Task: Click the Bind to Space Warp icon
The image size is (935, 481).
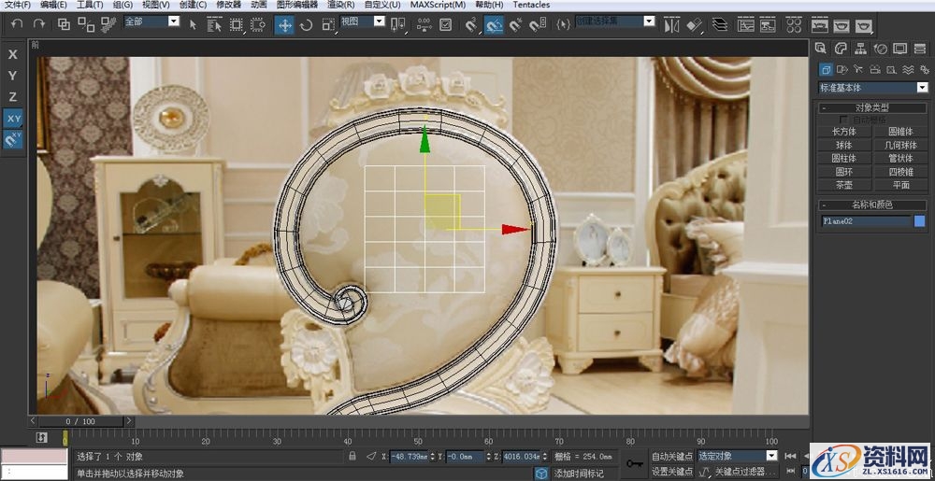Action: (108, 24)
